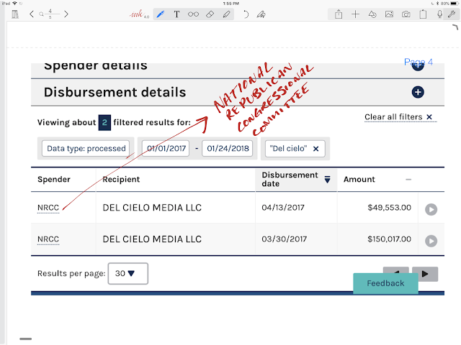Select the 04/13/2017 date cell
The height and width of the screenshot is (345, 461).
283,208
